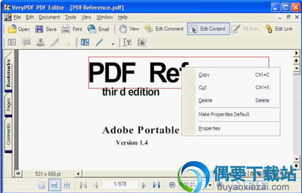This screenshot has width=302, height=193.
Task: Open the Bookmarks side tab
Action: pos(8,73)
